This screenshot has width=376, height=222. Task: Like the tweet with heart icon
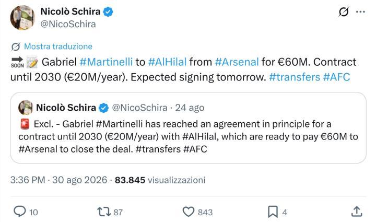coord(189,212)
